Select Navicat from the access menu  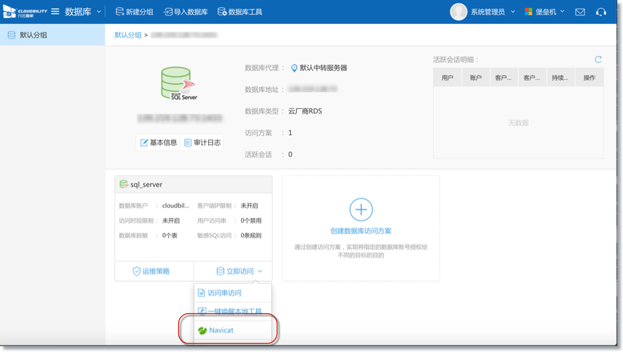click(x=220, y=331)
